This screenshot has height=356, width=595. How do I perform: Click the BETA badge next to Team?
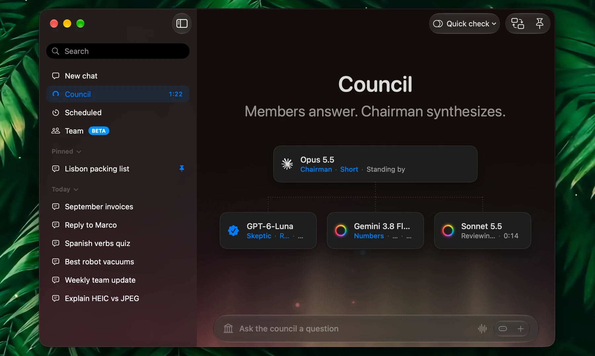click(x=99, y=131)
